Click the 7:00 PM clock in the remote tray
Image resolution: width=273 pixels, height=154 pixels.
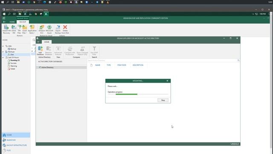coord(263,14)
